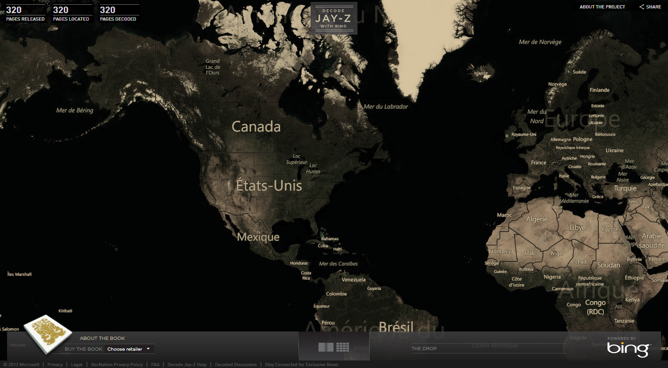Click the Maroc map label

(504, 215)
